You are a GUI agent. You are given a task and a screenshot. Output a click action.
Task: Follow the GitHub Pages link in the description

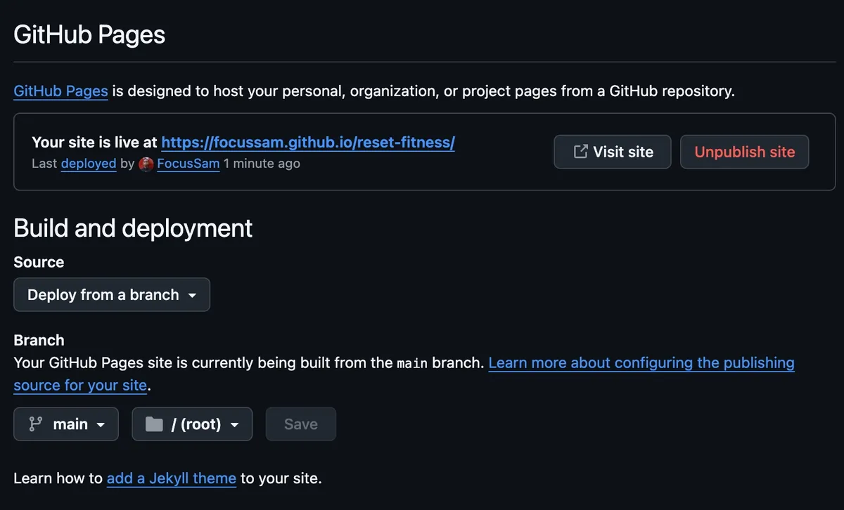pyautogui.click(x=60, y=91)
